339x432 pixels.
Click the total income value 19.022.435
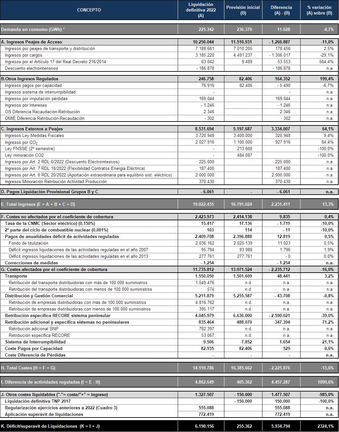[204, 204]
